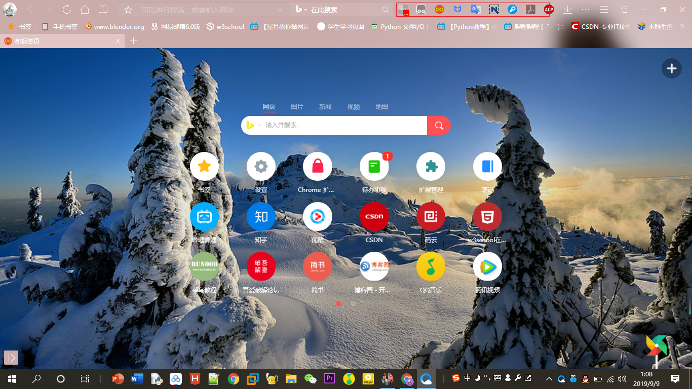The width and height of the screenshot is (692, 389).
Task: Go to the second speed-dial page dot
Action: tap(353, 303)
